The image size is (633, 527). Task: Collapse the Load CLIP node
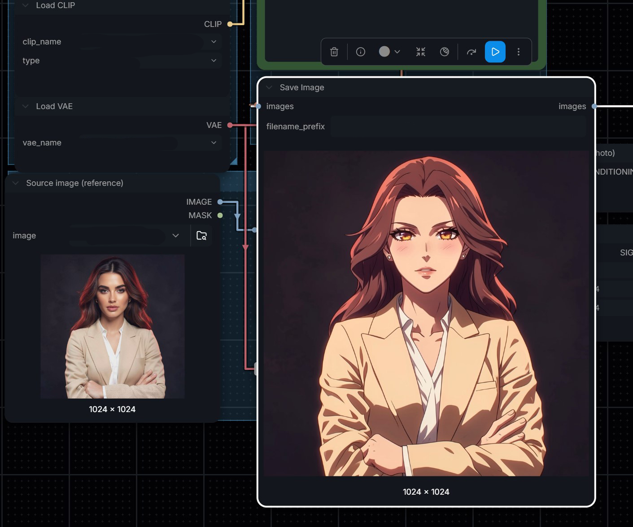pos(26,5)
